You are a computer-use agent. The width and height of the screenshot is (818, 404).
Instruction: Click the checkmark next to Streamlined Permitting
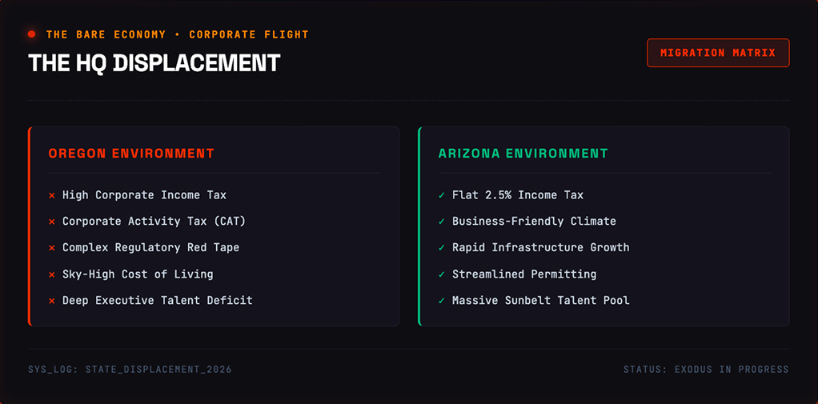[442, 274]
